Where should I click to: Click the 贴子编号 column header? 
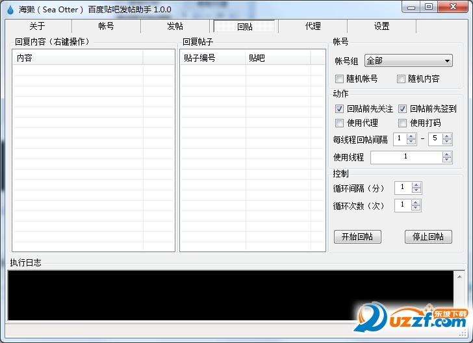click(x=213, y=58)
